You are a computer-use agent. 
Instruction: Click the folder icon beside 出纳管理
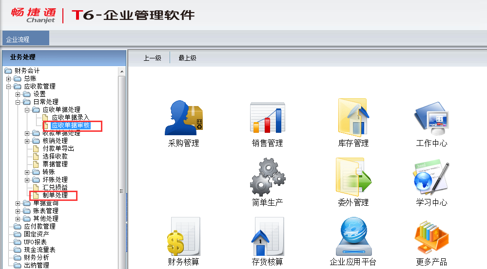pos(18,265)
